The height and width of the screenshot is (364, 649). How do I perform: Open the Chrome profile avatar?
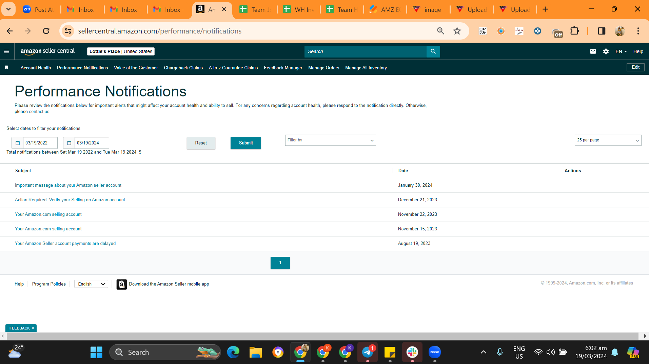click(x=619, y=31)
